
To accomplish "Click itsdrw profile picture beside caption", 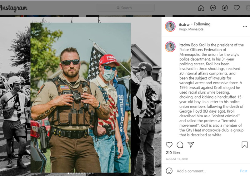I will 170,47.
